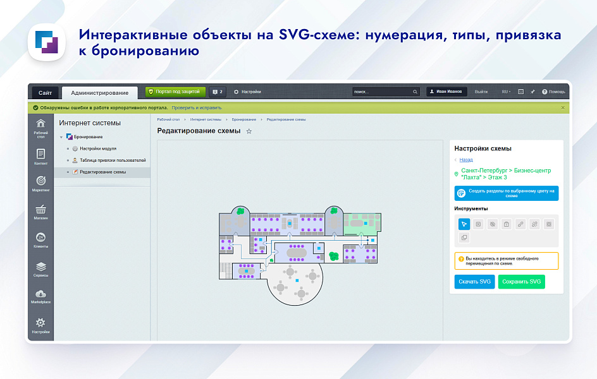
Task: Open the Контент sidebar section
Action: pyautogui.click(x=40, y=157)
